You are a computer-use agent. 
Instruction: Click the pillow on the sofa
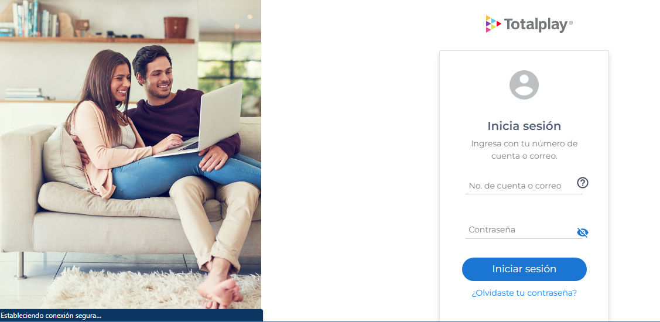(x=65, y=157)
